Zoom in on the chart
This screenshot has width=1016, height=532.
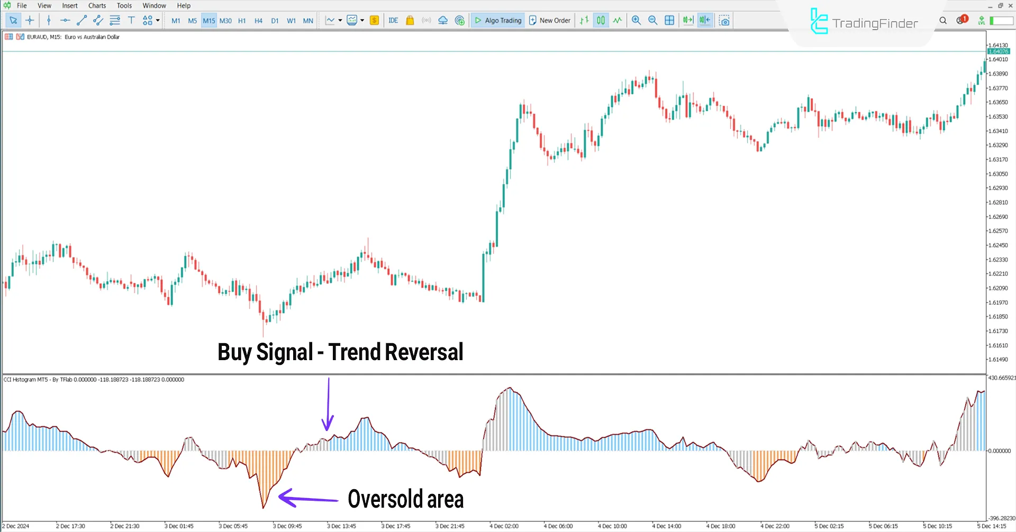(x=636, y=20)
